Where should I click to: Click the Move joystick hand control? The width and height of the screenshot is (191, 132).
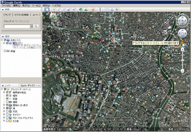(x=182, y=33)
